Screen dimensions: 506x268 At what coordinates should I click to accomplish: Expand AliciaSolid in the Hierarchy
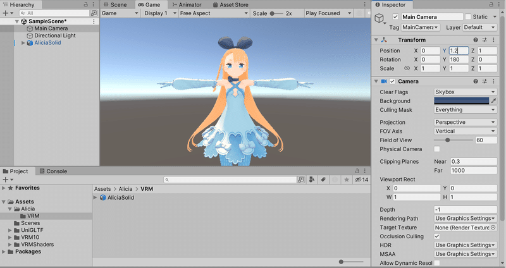23,42
